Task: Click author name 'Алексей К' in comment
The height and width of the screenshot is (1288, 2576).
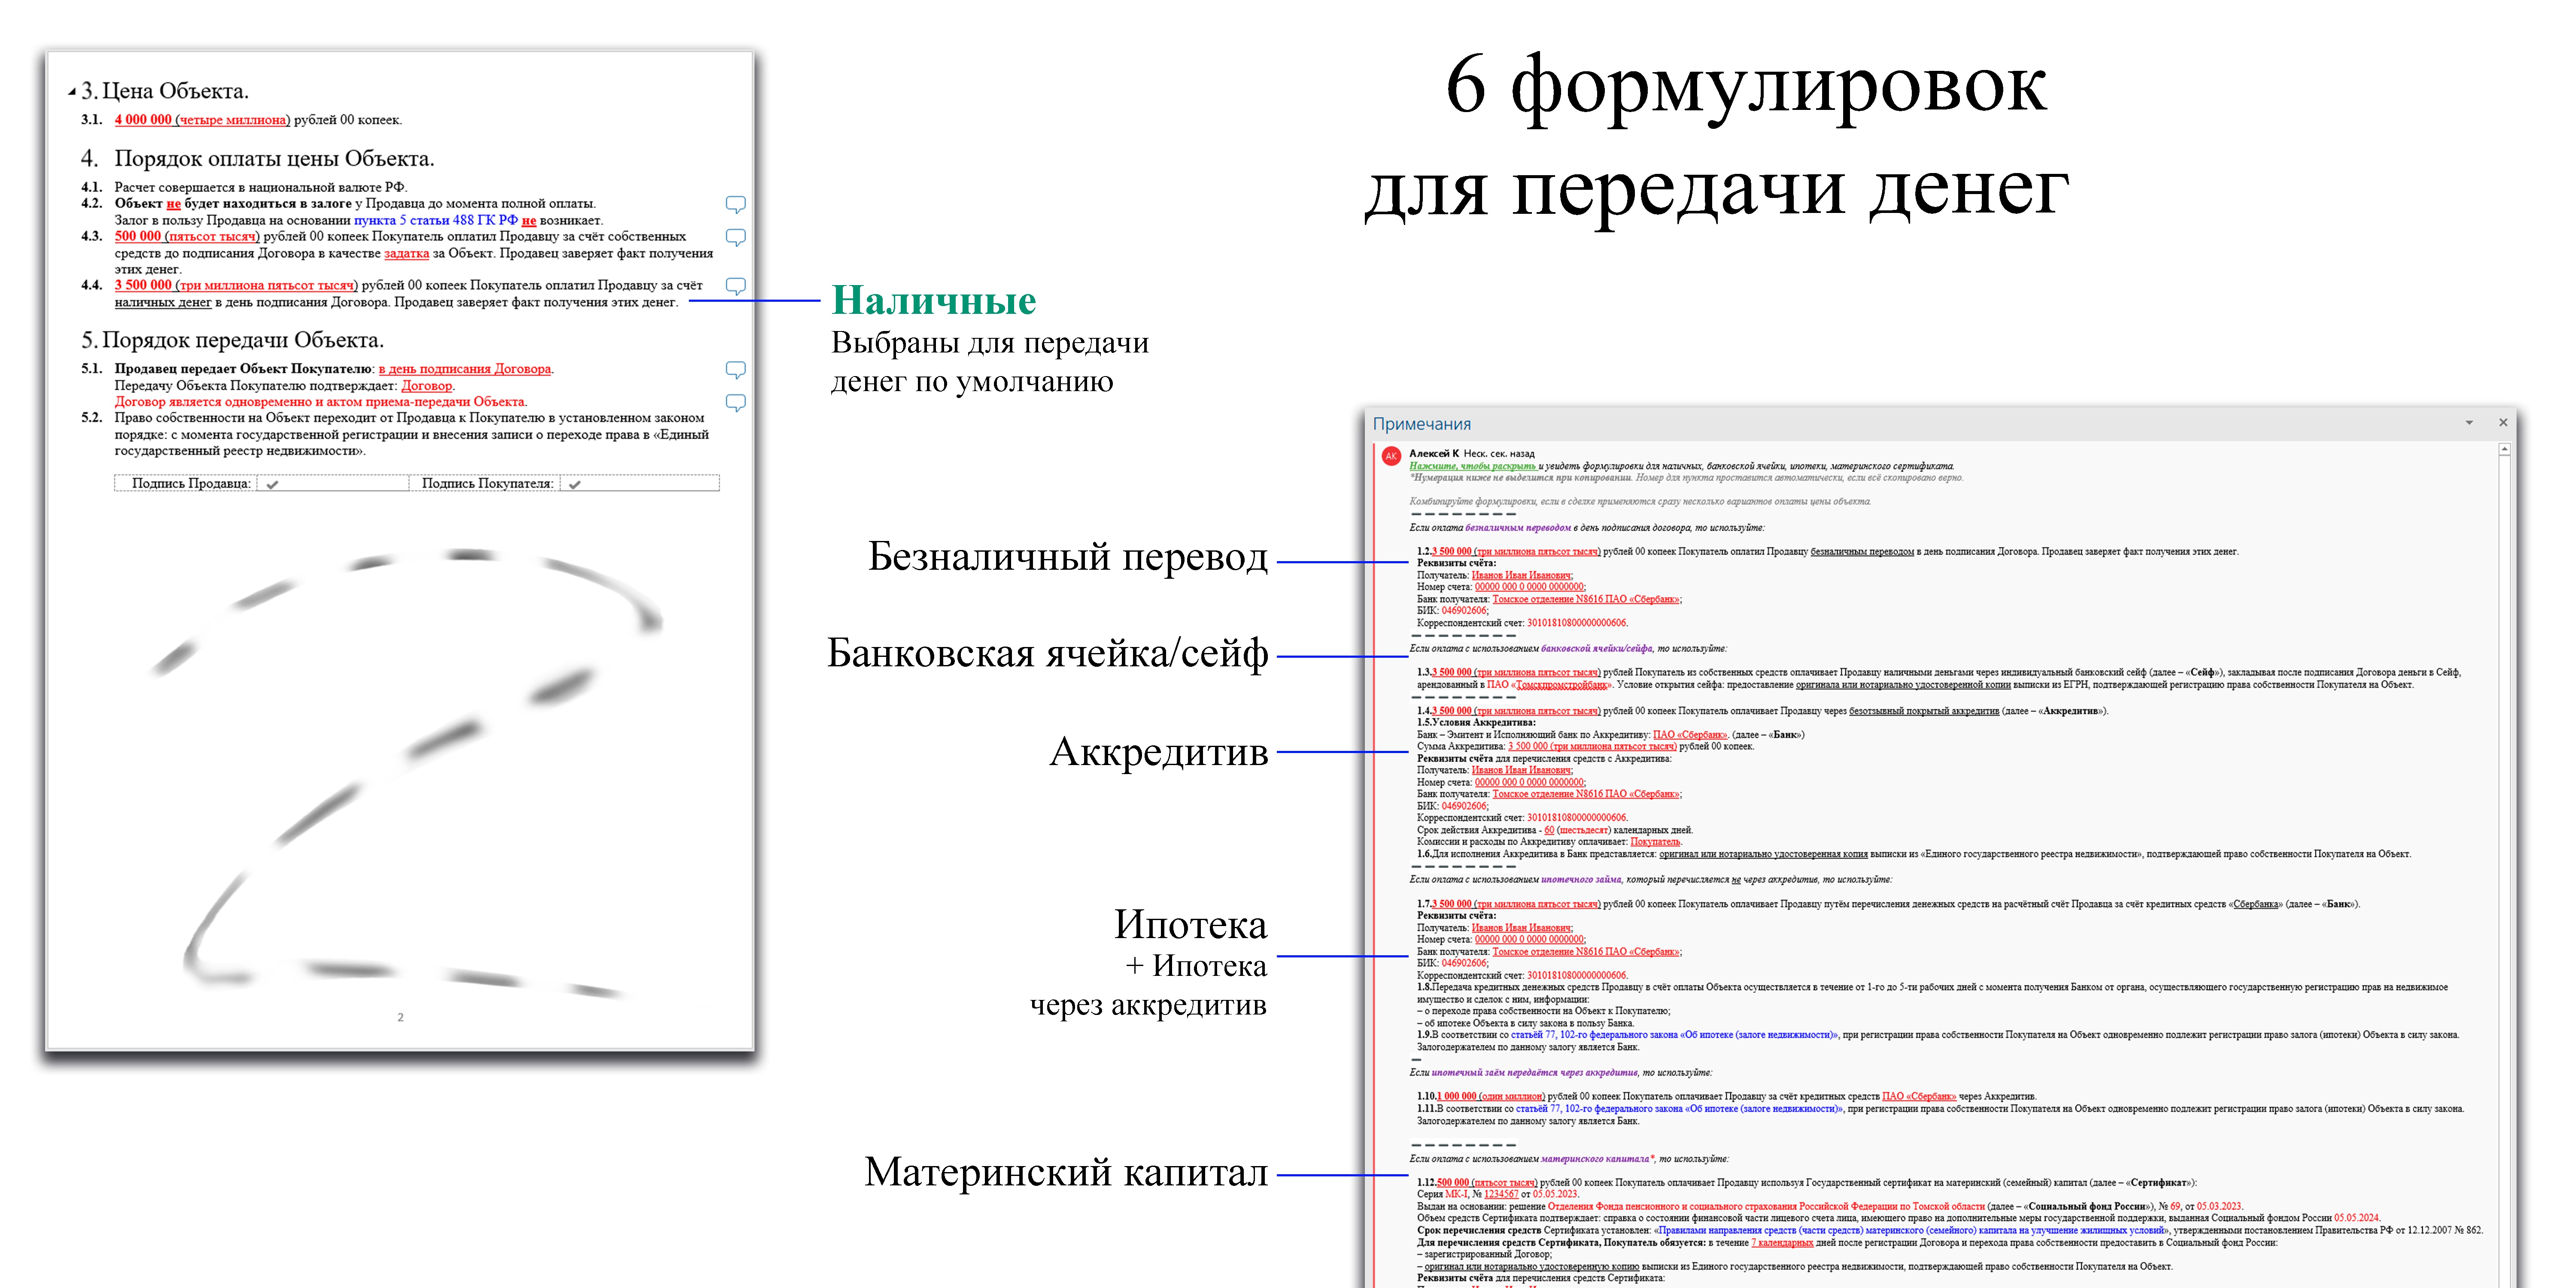Action: [1433, 453]
